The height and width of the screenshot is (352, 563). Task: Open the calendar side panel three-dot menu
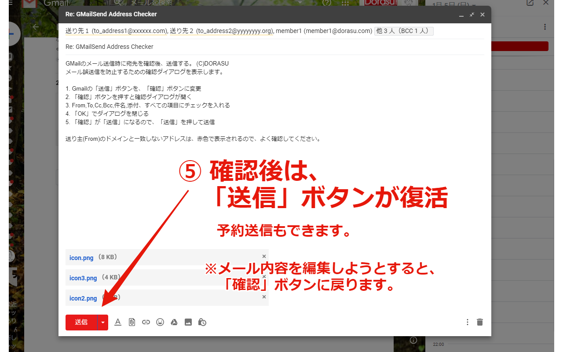pos(545,27)
